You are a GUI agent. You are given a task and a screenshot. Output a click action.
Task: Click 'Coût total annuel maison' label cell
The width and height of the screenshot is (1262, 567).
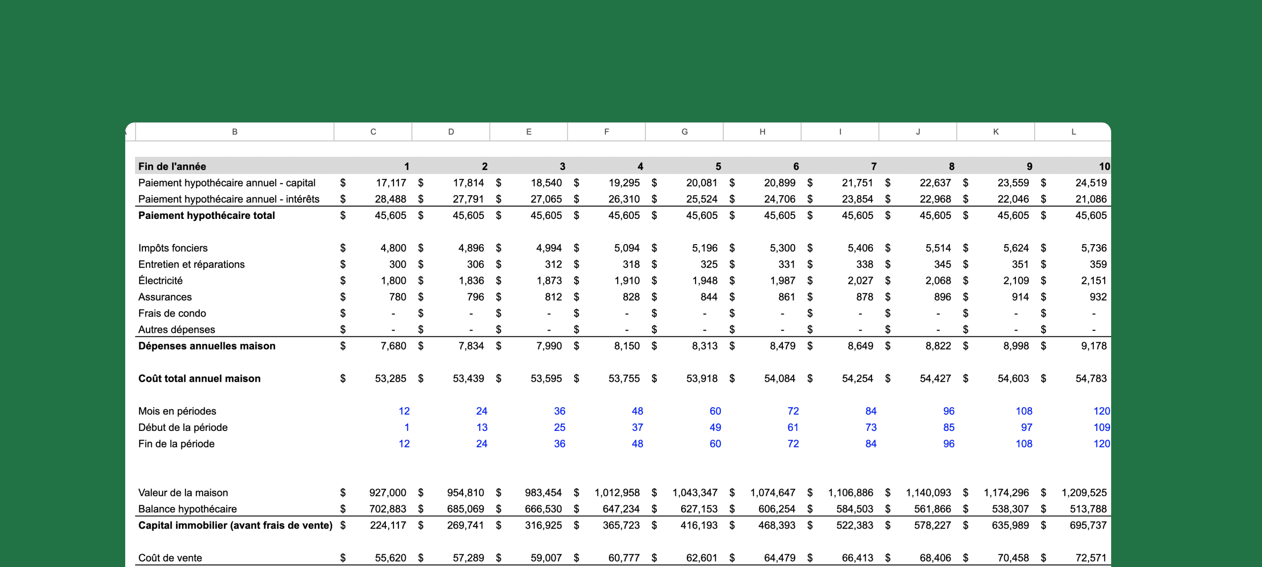pos(199,379)
